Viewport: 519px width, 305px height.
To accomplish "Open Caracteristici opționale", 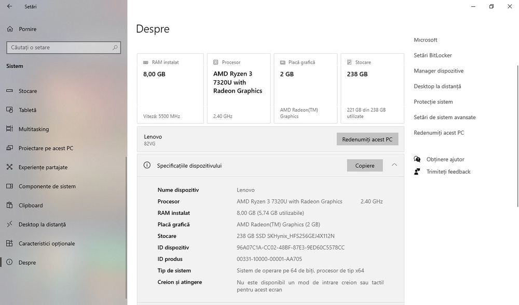I will [x=47, y=243].
